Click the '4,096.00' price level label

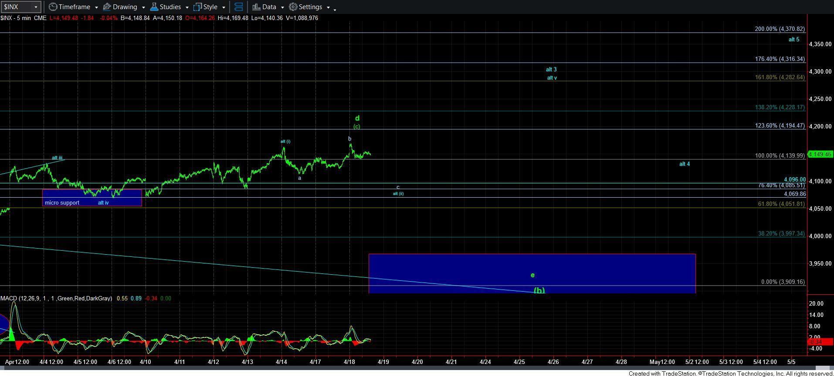click(x=795, y=179)
